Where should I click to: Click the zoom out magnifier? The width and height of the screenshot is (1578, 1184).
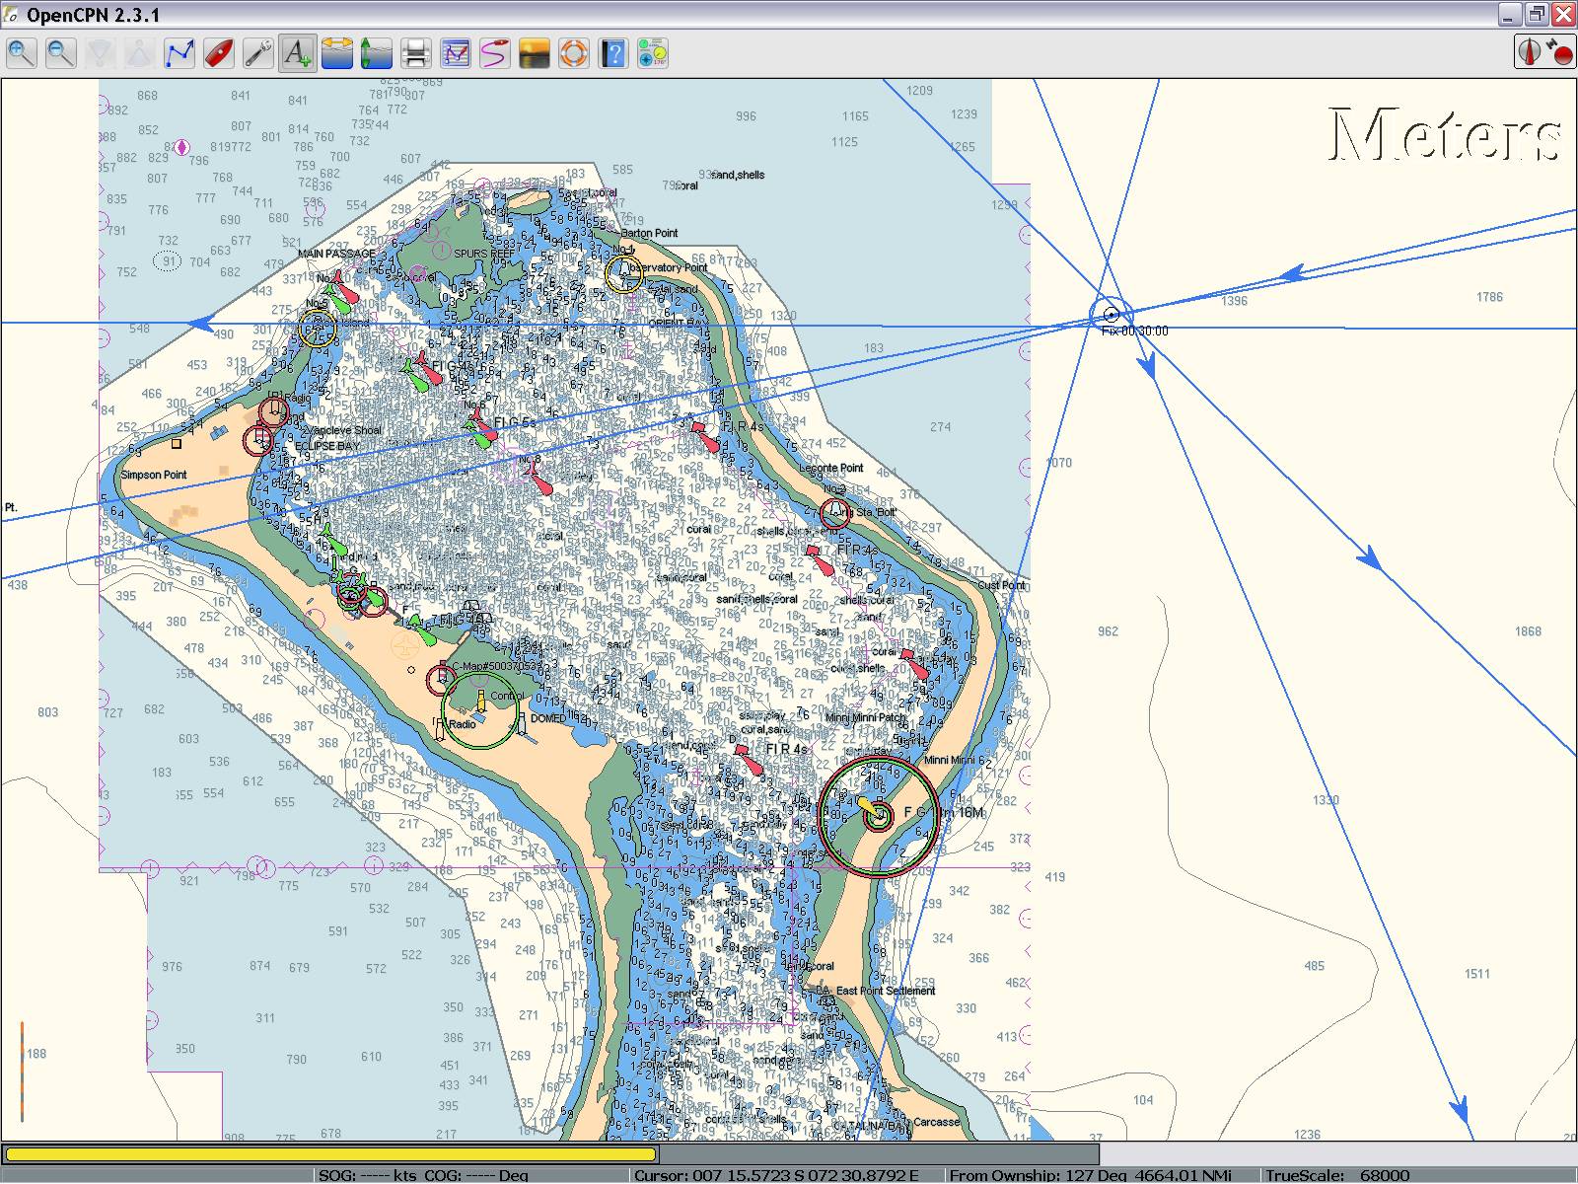pyautogui.click(x=60, y=53)
